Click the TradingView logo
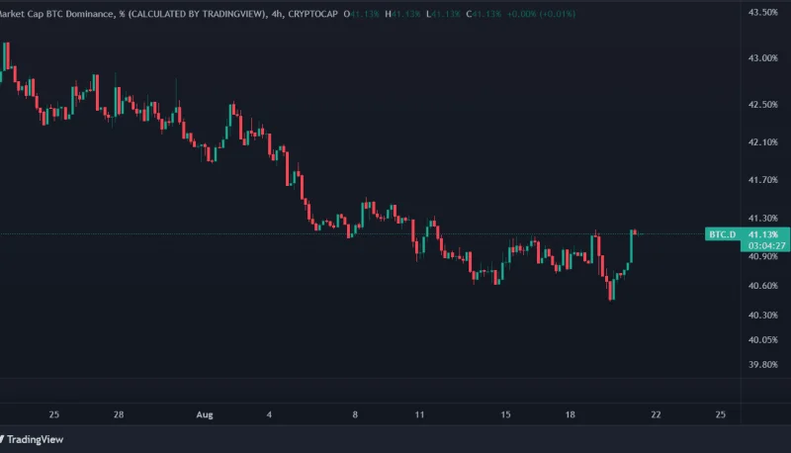 [32, 440]
